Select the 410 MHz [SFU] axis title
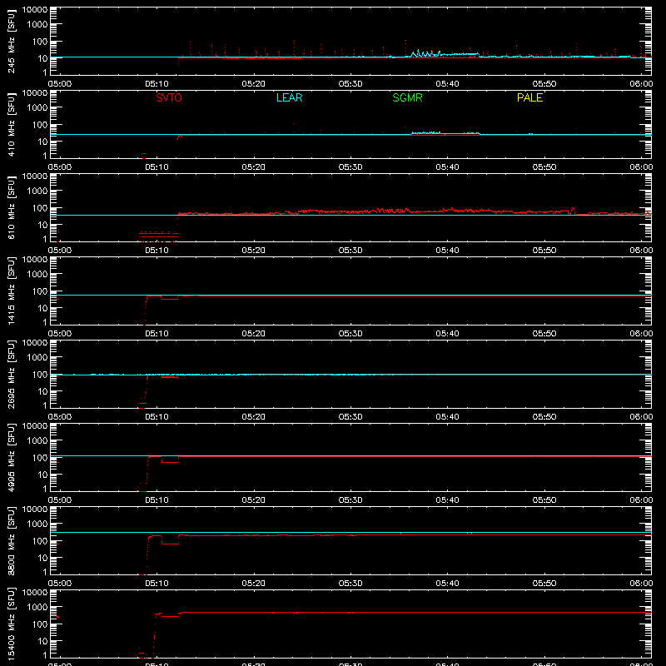 (11, 124)
